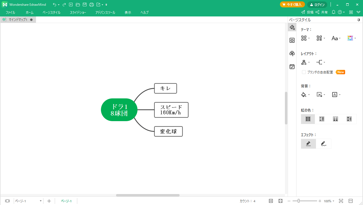The height and width of the screenshot is (205, 363).
Task: Open the スライドショー menu tab
Action: coord(78,13)
